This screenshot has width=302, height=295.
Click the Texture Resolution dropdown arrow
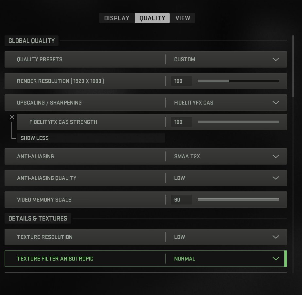(276, 237)
